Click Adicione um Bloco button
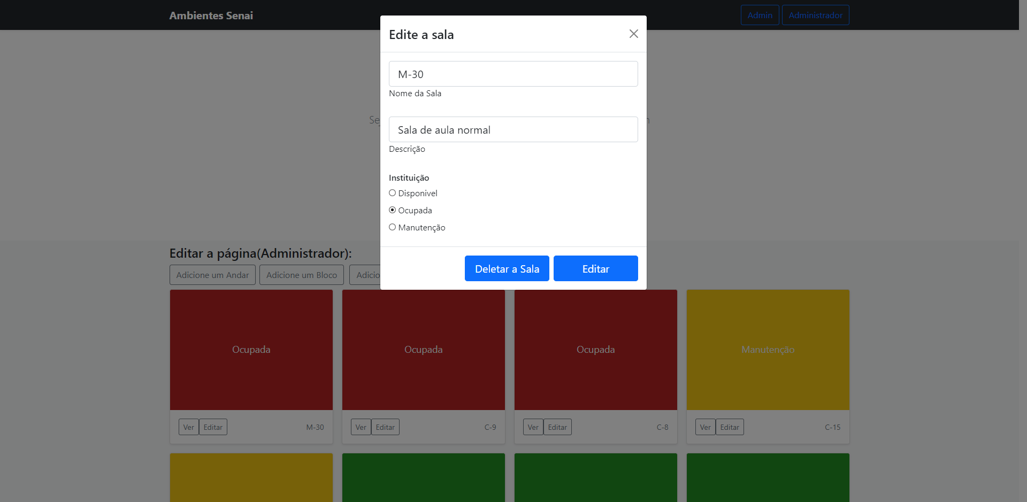The image size is (1027, 502). (302, 275)
